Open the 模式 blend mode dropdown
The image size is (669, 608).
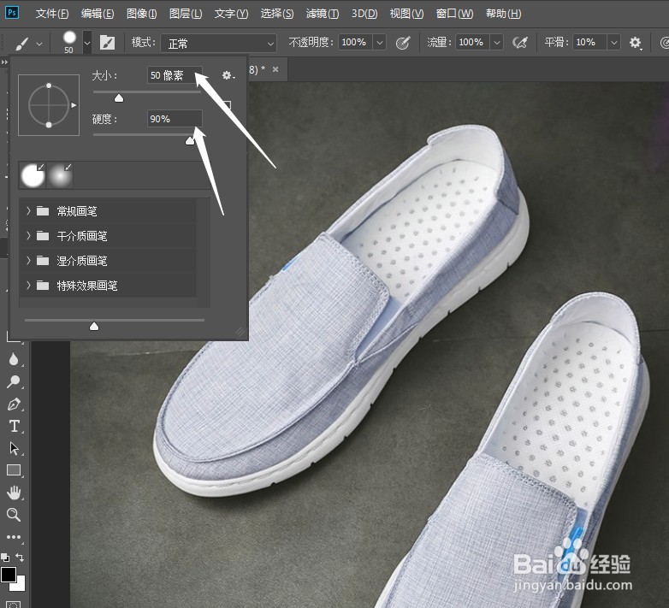point(218,43)
